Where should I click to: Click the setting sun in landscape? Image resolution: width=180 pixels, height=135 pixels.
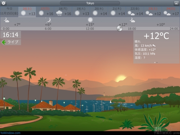point(121,79)
